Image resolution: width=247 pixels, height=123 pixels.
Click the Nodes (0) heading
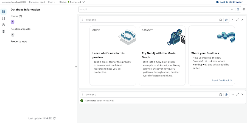(16, 16)
